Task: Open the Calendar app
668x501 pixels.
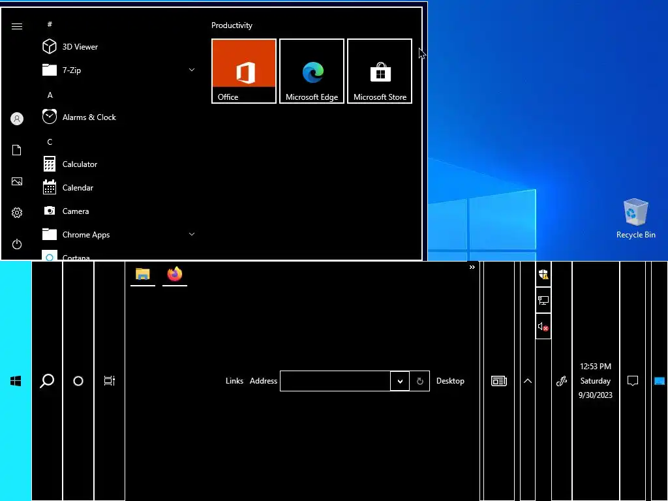Action: [x=119, y=187]
